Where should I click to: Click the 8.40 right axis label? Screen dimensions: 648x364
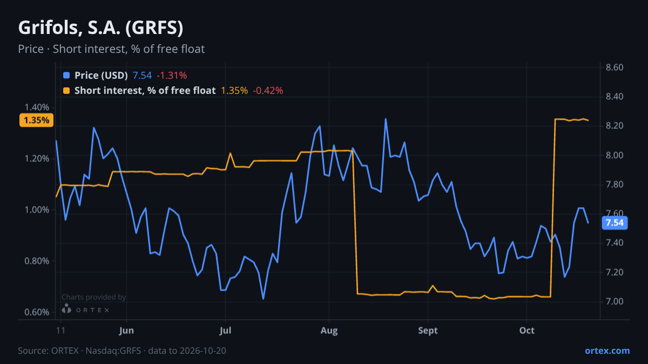click(x=615, y=97)
